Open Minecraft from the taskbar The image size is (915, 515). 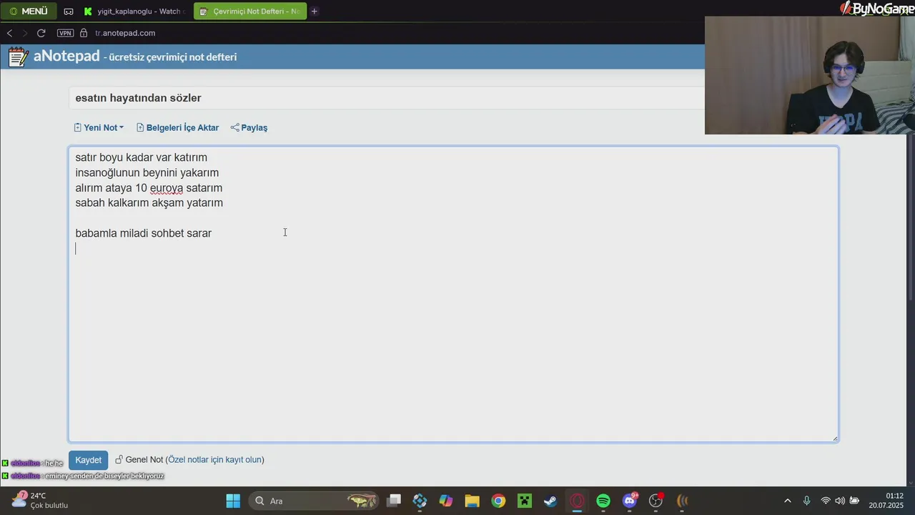coord(525,501)
